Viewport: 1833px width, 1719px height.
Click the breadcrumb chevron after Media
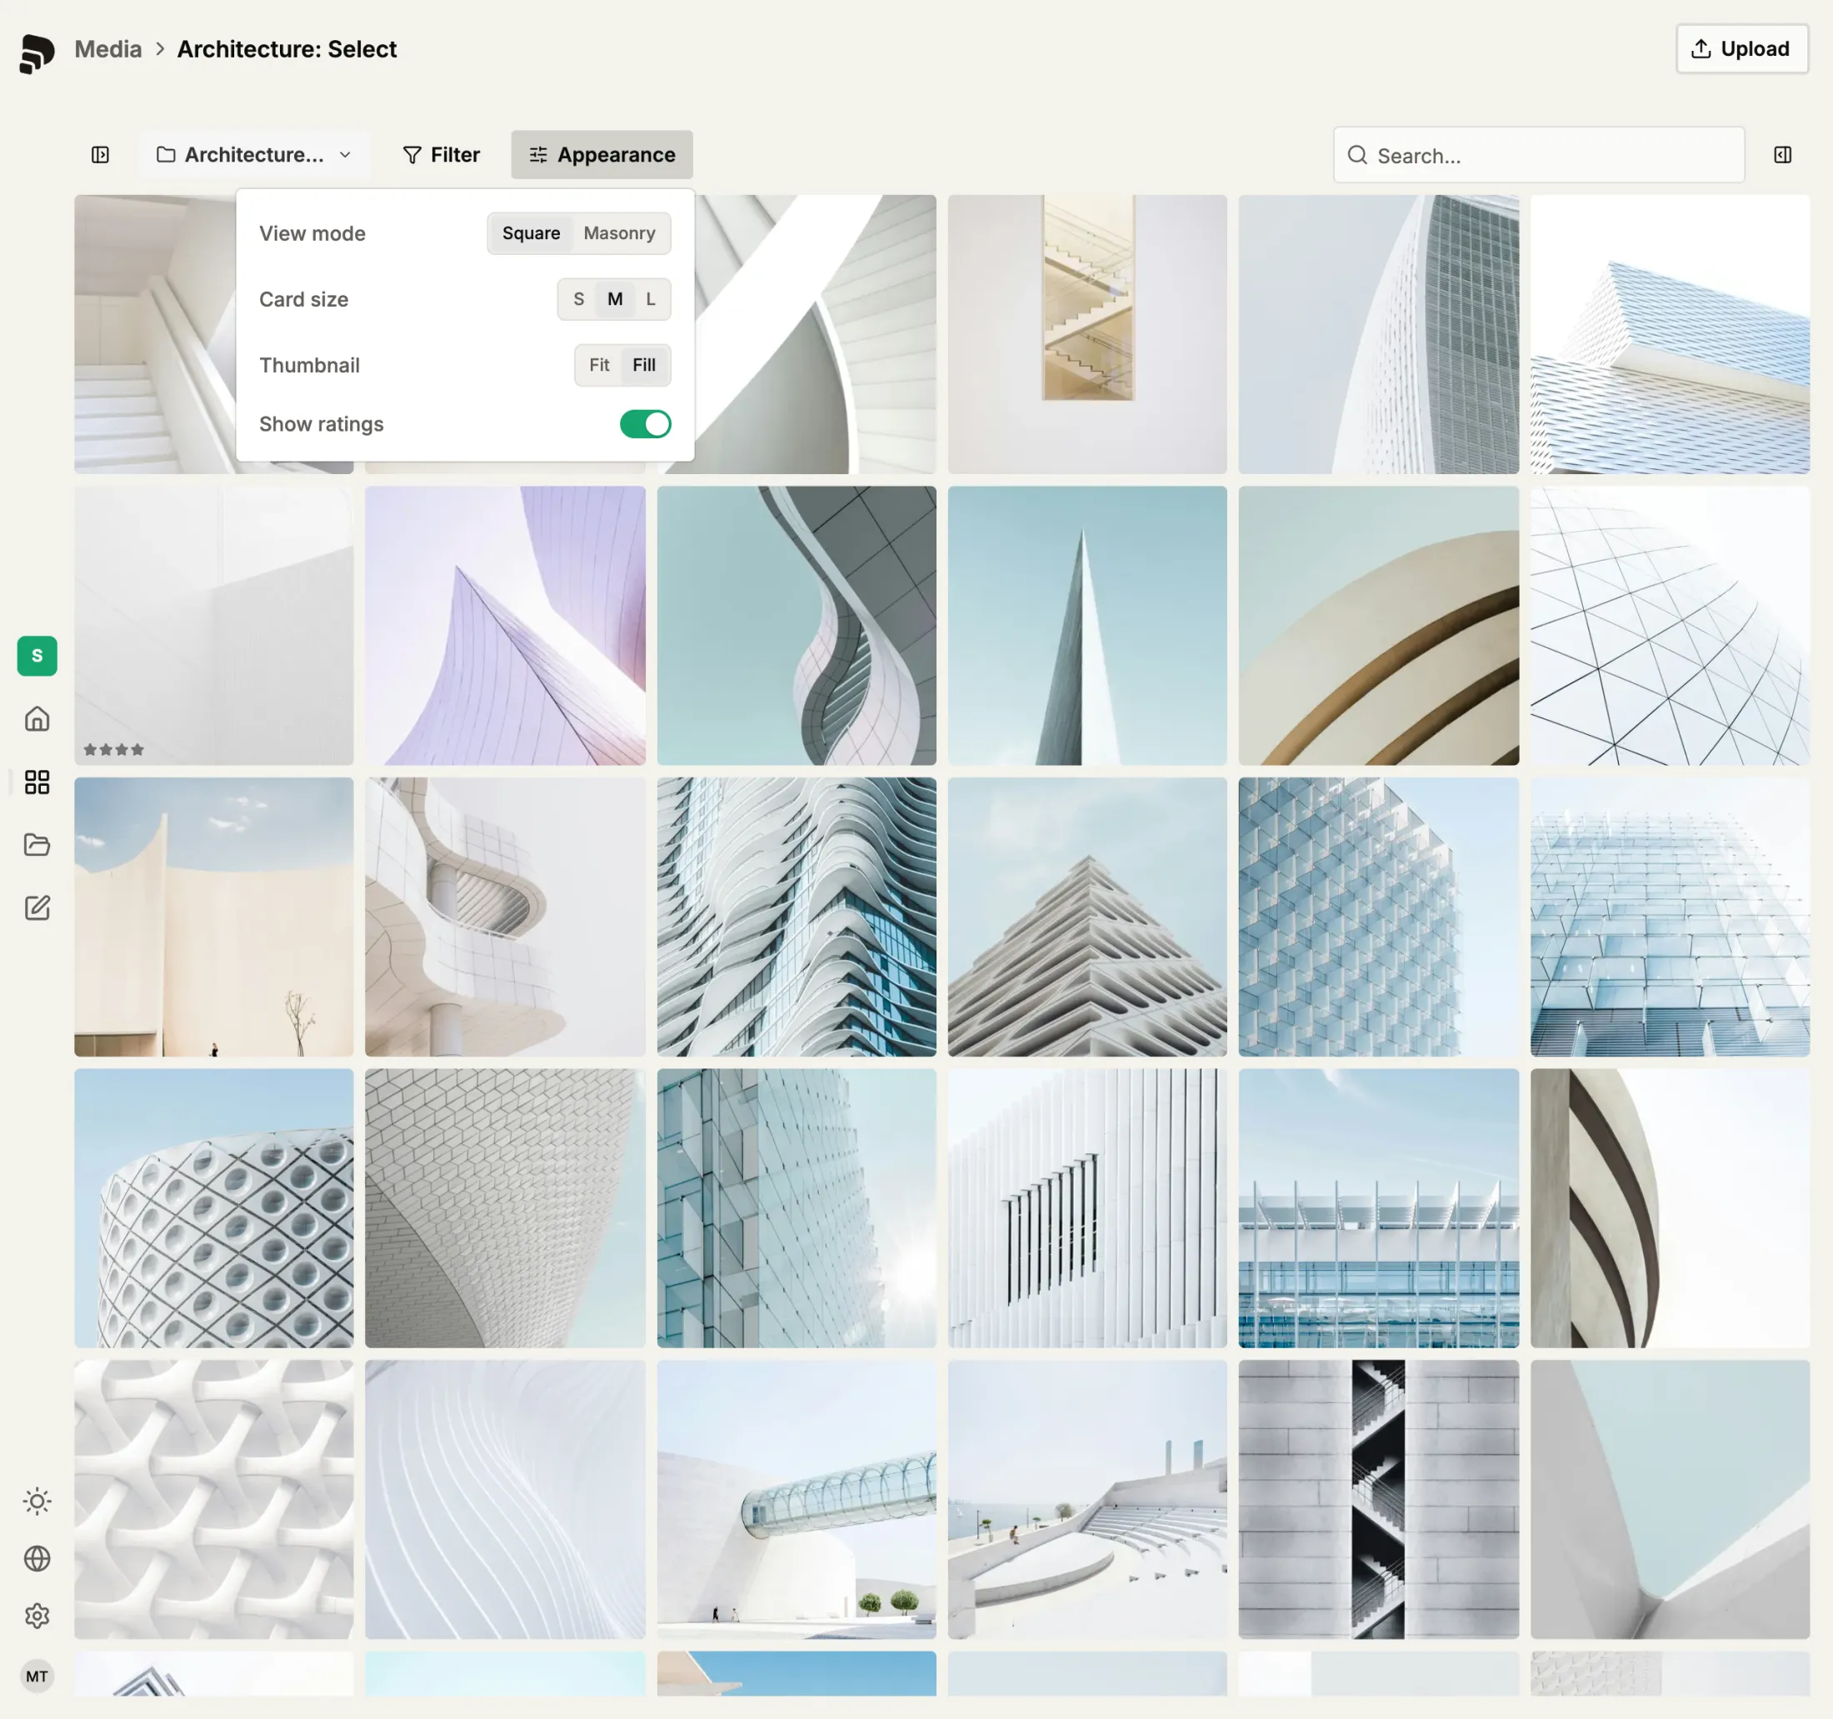(159, 49)
